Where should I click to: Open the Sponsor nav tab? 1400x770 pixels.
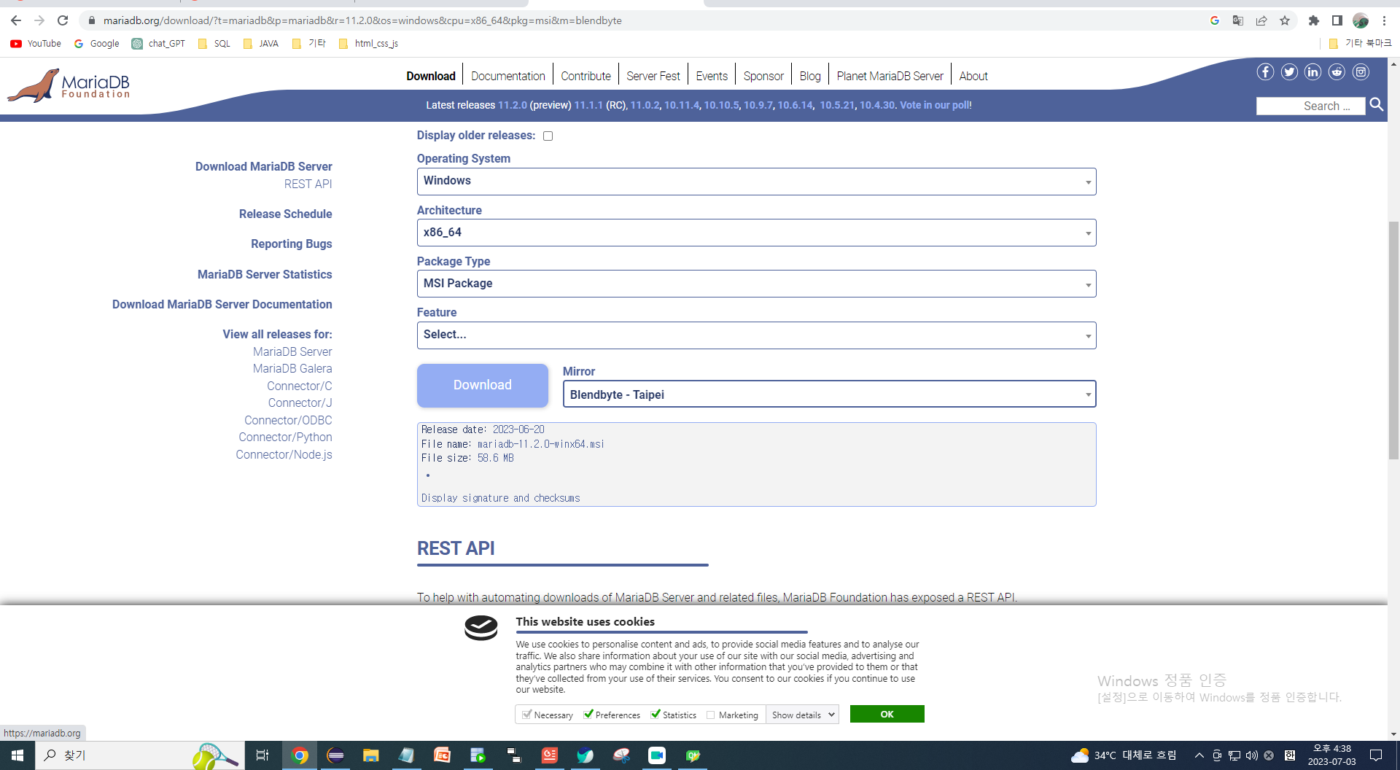click(x=763, y=76)
